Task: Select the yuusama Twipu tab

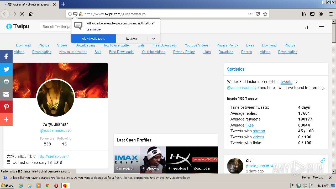Action: click(30, 4)
